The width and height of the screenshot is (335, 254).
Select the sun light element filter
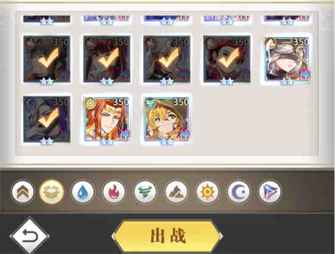point(207,192)
